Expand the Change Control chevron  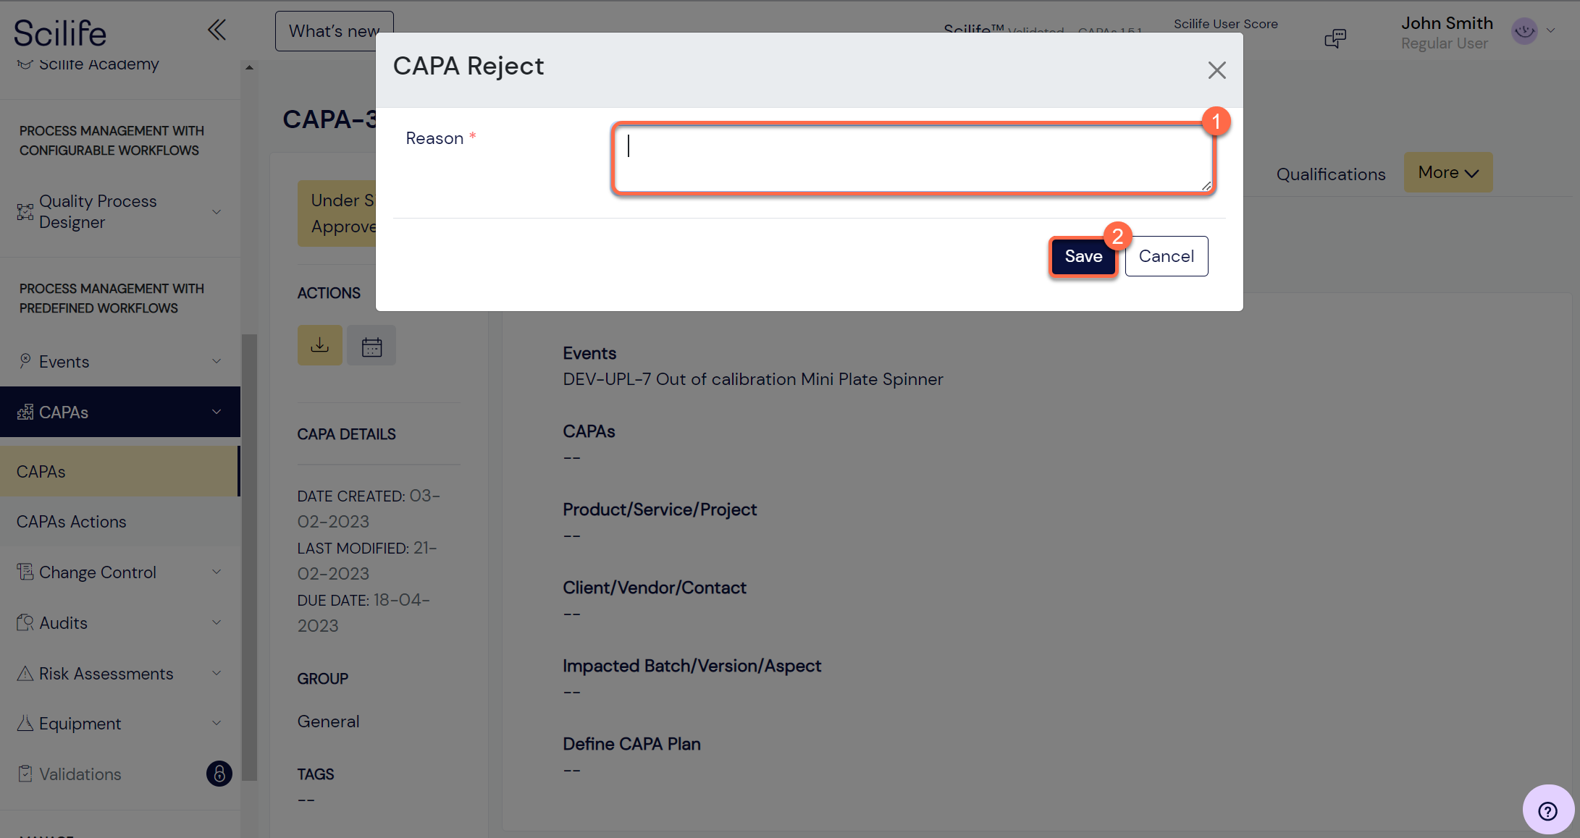coord(217,572)
